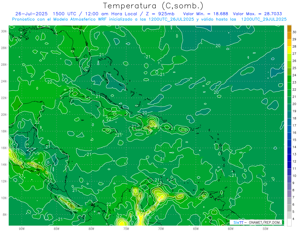Image resolution: width=301 pixels, height=232 pixels.
Task: Click the '16N' latitude axis label
Action: (4, 148)
